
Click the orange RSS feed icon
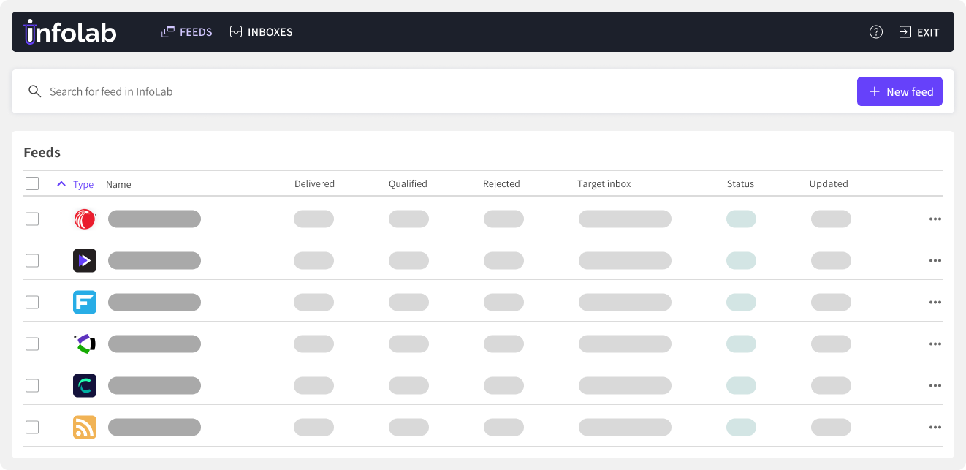[x=85, y=427]
